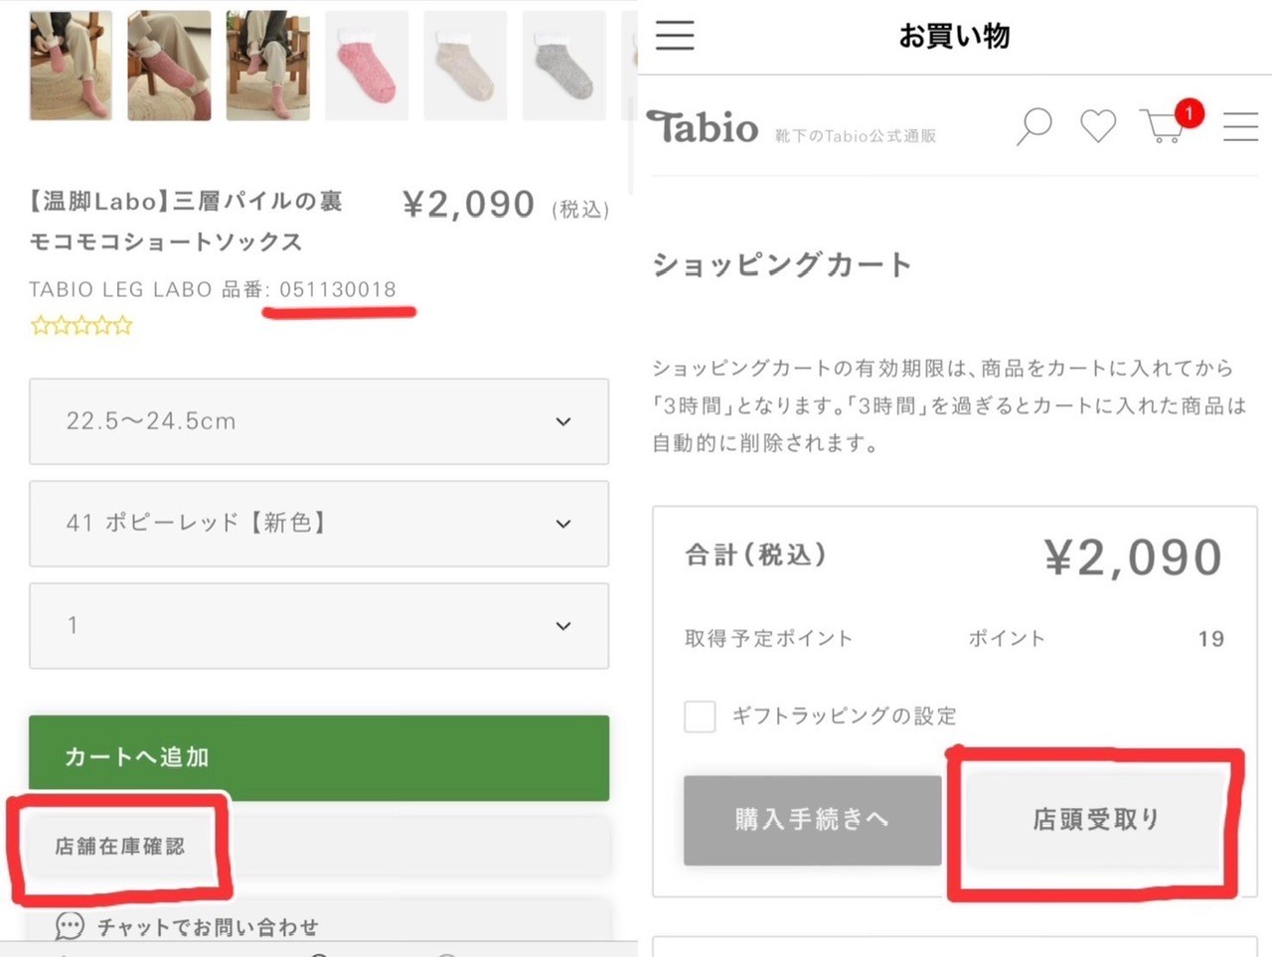Select first model photo thumbnail
The width and height of the screenshot is (1272, 957).
click(71, 66)
